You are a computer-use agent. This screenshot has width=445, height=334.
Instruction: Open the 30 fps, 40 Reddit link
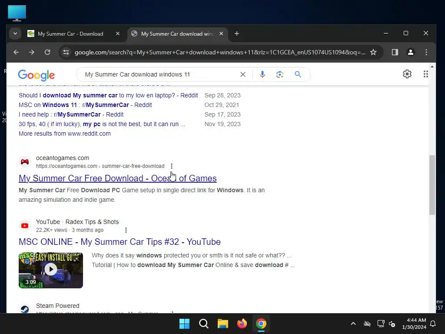pos(102,124)
